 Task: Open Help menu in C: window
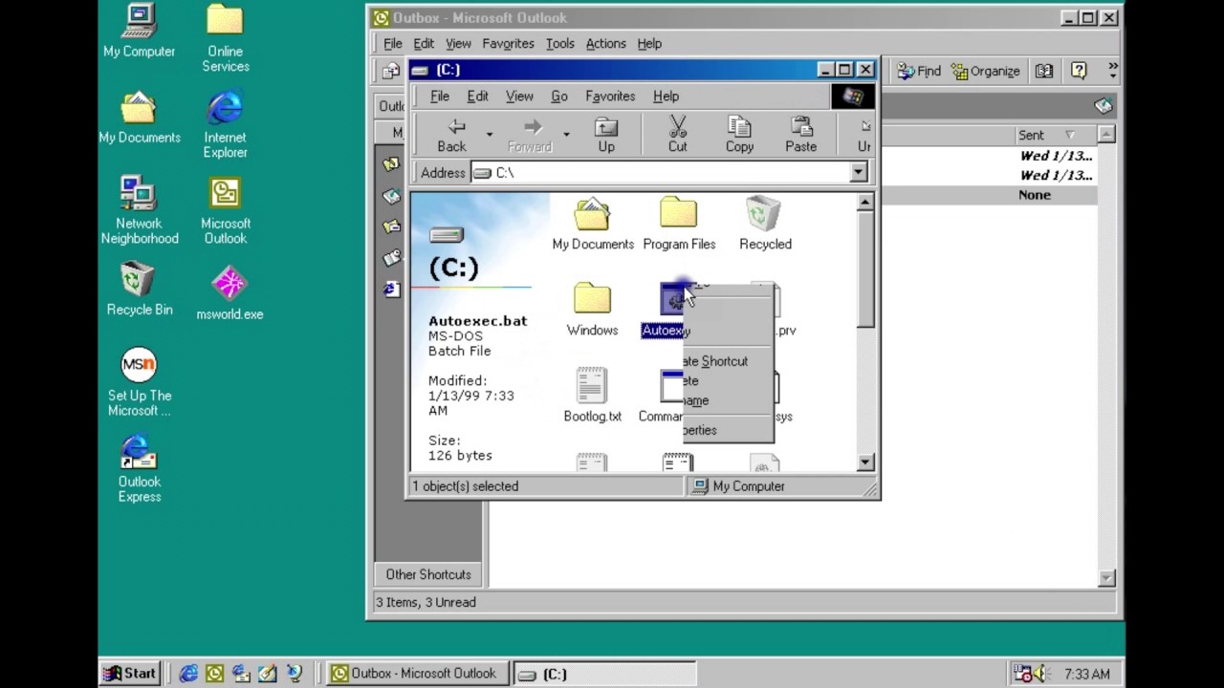[x=666, y=96]
